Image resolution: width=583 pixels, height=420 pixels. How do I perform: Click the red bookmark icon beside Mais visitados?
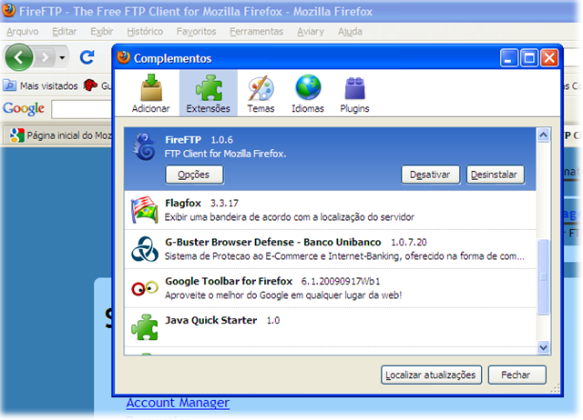(x=90, y=85)
